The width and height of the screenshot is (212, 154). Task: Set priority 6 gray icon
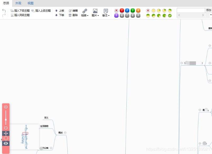tap(122, 15)
